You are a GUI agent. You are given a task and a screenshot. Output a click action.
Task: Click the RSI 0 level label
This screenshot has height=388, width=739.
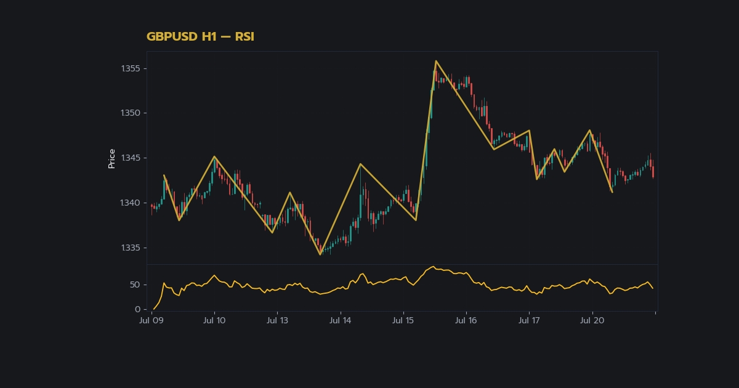tap(137, 310)
